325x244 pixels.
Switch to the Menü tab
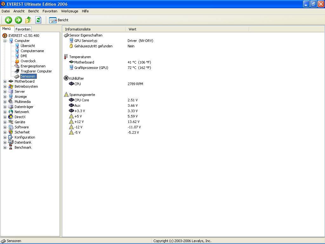[7, 29]
